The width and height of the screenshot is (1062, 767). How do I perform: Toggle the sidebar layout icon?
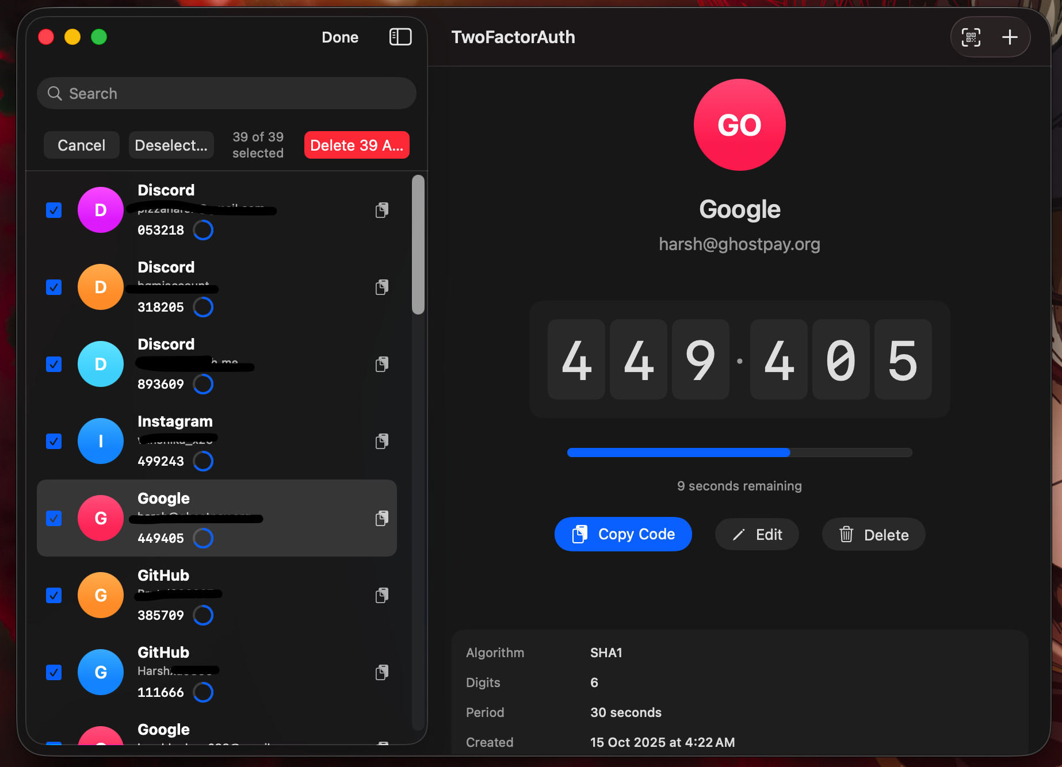tap(400, 37)
